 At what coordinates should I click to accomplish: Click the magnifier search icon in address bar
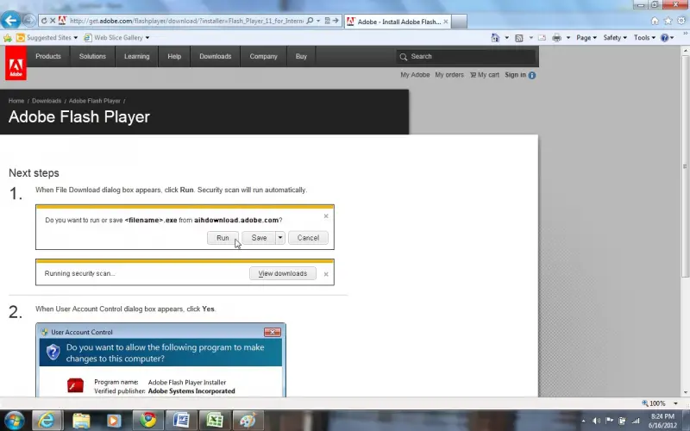[x=310, y=21]
